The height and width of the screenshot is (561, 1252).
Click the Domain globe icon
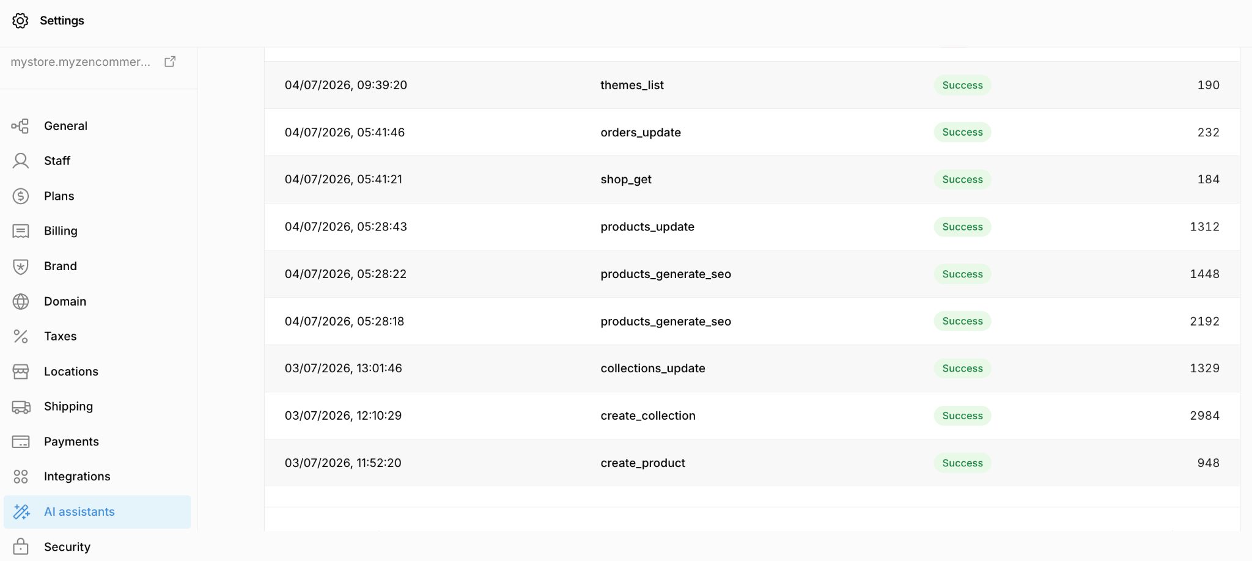20,301
